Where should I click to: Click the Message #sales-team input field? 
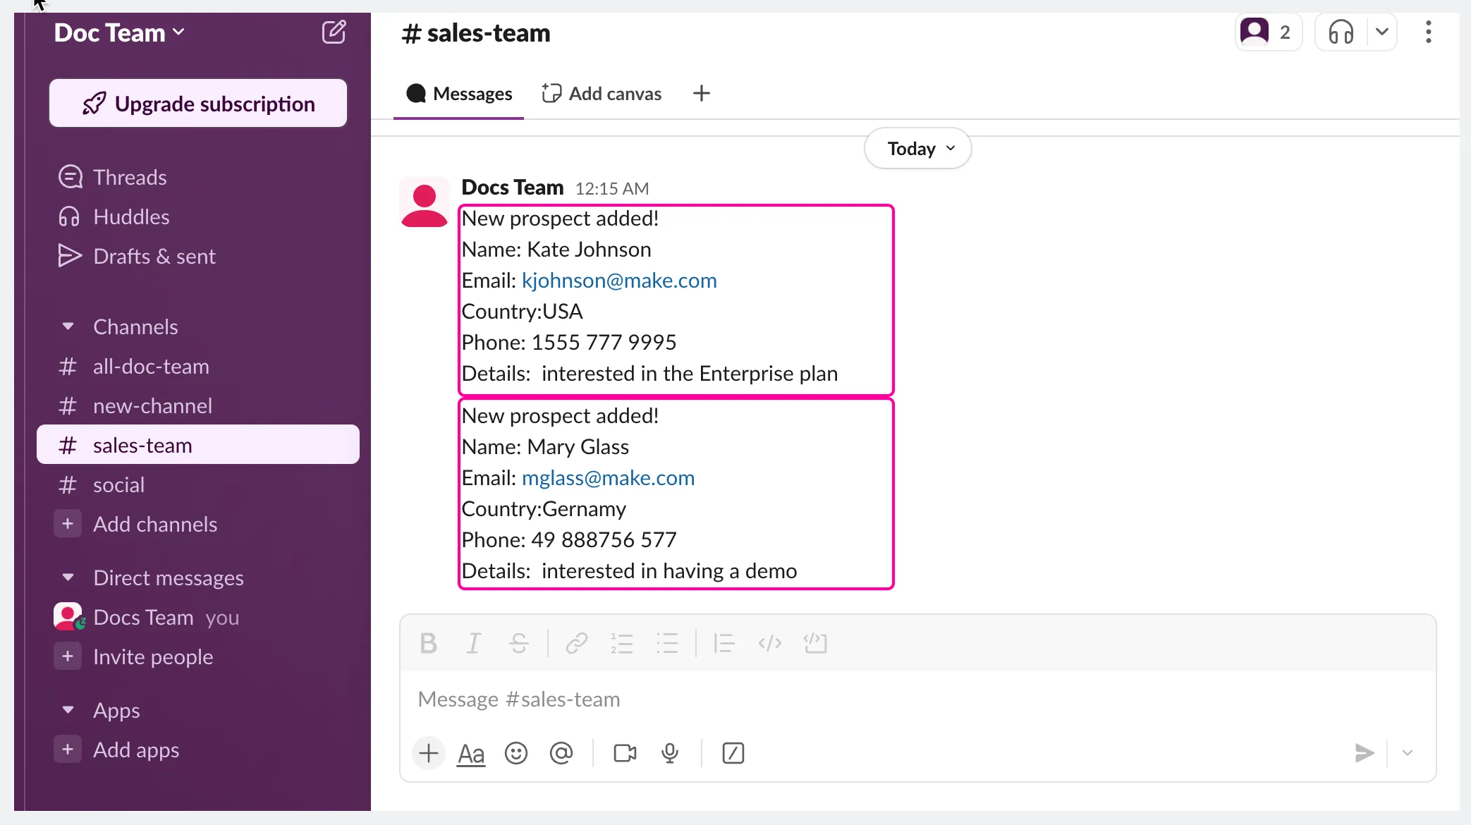point(918,699)
